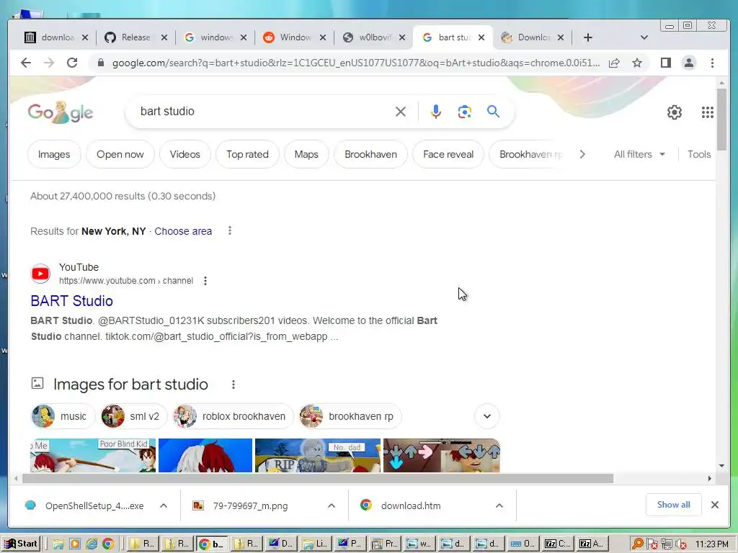Screen dimensions: 738x553
Task: Click the share page icon in the address bar
Action: point(614,63)
